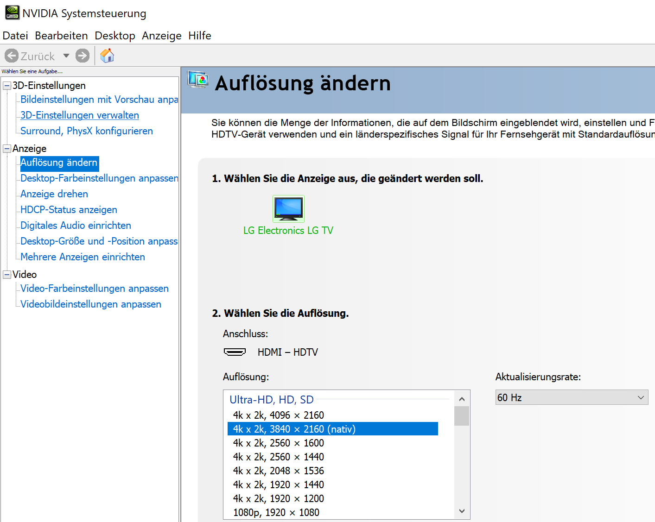Open Anzeige drehen

pyautogui.click(x=54, y=194)
